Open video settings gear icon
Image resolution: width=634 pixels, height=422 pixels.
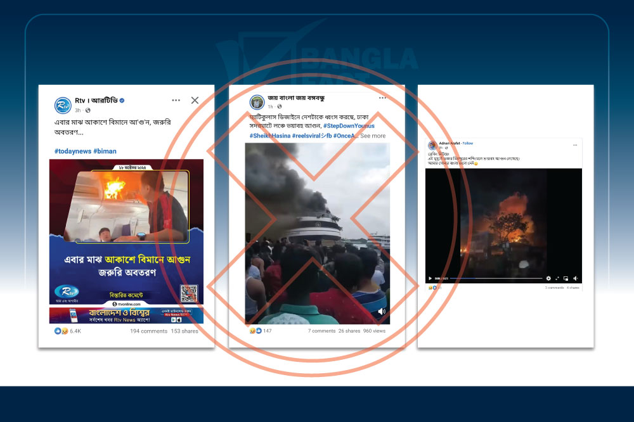tap(548, 278)
